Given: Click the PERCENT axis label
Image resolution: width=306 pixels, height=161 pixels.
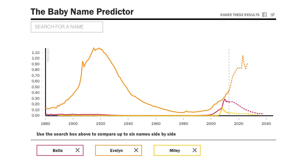Looking at the screenshot, I should click(x=48, y=55).
